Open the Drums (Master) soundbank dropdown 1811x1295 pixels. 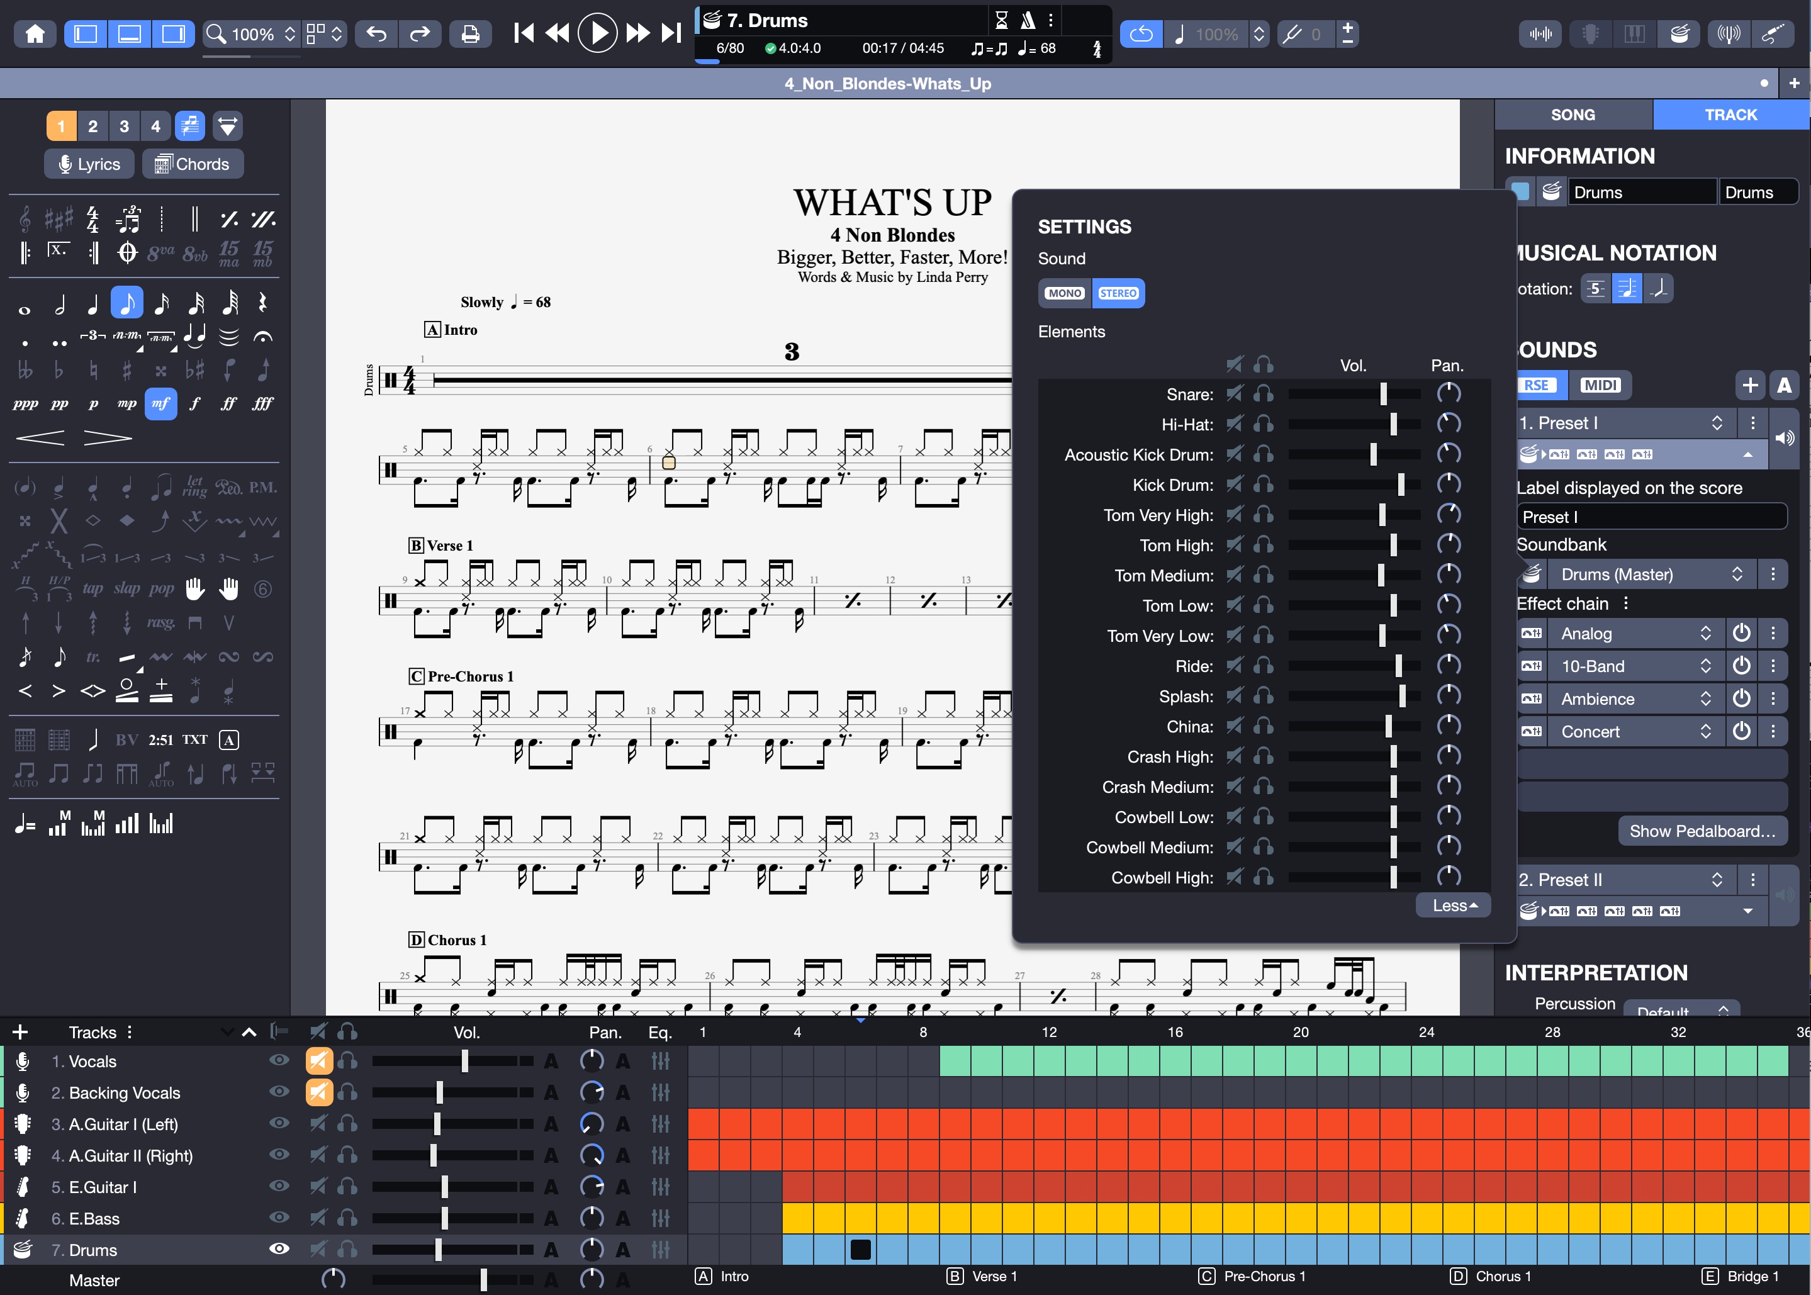[x=1652, y=574]
